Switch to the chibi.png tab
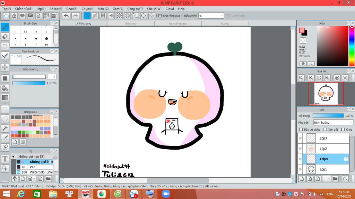 pos(131,23)
